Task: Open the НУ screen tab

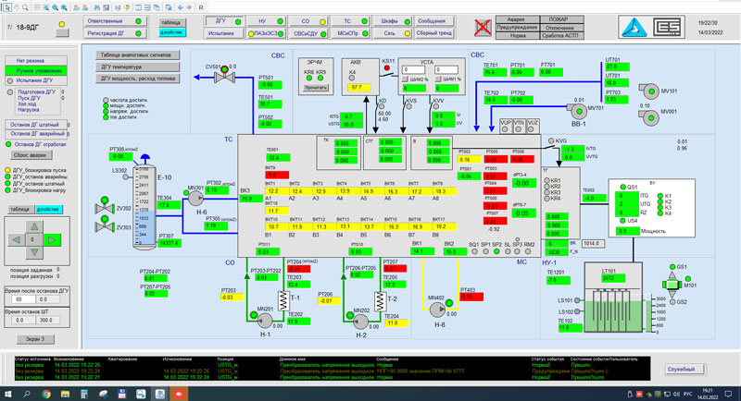Action: pyautogui.click(x=266, y=21)
